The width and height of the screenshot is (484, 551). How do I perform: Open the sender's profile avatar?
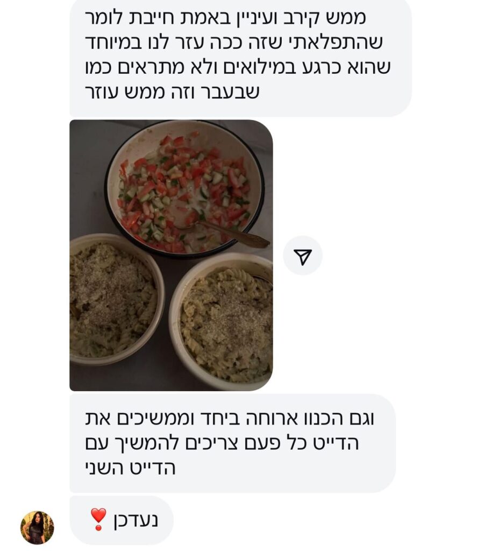(37, 527)
